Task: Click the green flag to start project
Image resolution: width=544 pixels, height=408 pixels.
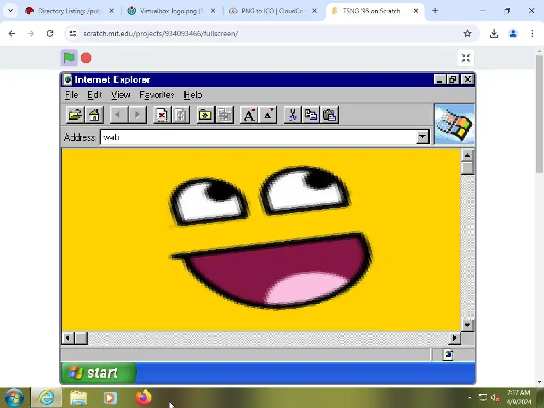Action: 69,58
